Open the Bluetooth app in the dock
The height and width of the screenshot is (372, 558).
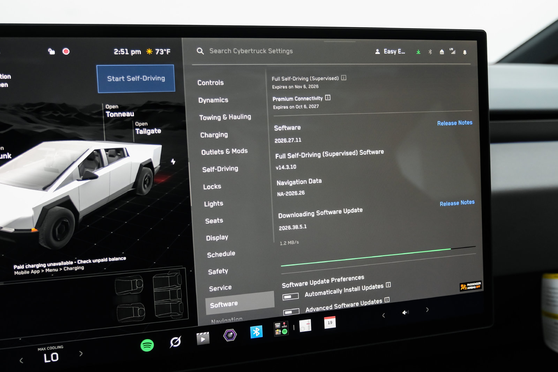pos(256,332)
